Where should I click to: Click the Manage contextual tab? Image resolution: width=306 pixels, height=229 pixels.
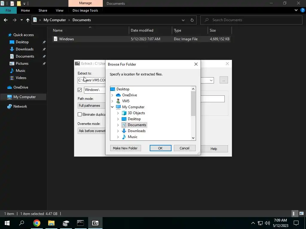click(x=85, y=3)
